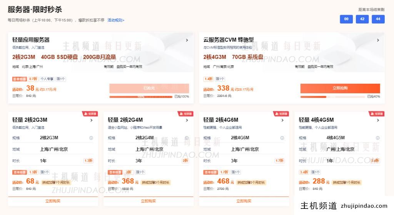This screenshot has width=394, height=215.
Task: Click the countdown seconds box 44
Action: (378, 19)
